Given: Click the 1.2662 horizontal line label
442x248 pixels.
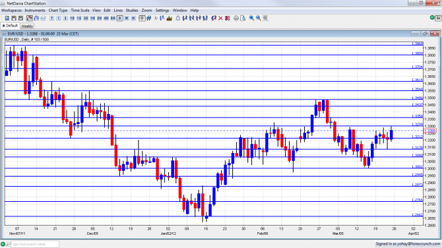Looking at the screenshot, I should click(x=417, y=215).
